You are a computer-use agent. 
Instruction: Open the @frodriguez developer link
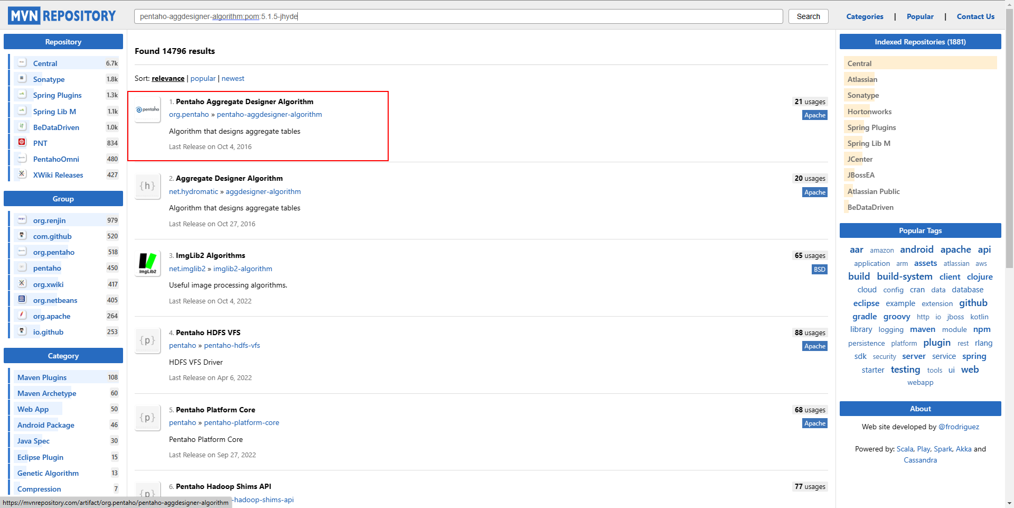click(x=959, y=427)
